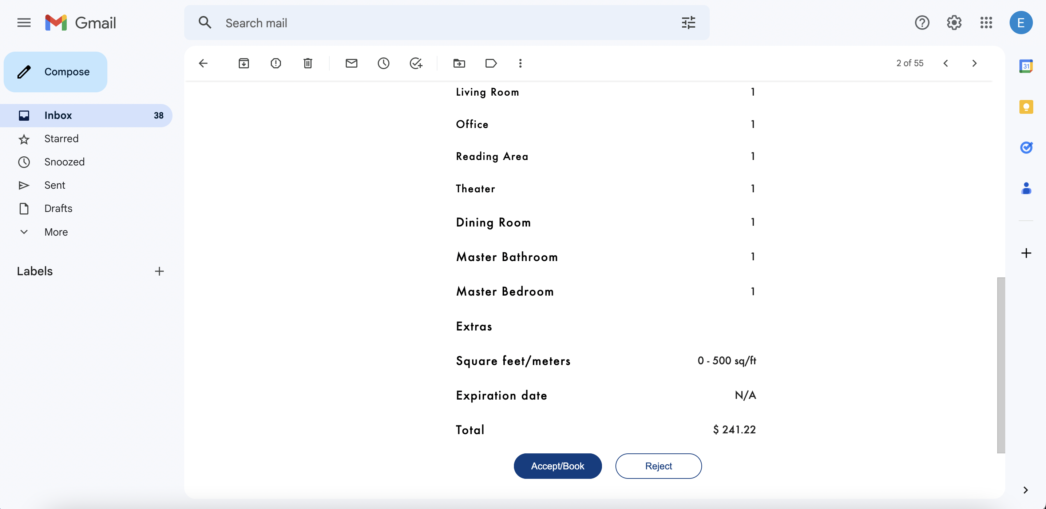Go to Starred folder
Image resolution: width=1046 pixels, height=509 pixels.
61,139
